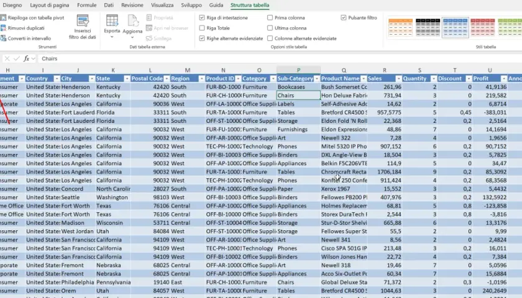Click the Aggiorna refresh icon
522x298 pixels.
(132, 20)
